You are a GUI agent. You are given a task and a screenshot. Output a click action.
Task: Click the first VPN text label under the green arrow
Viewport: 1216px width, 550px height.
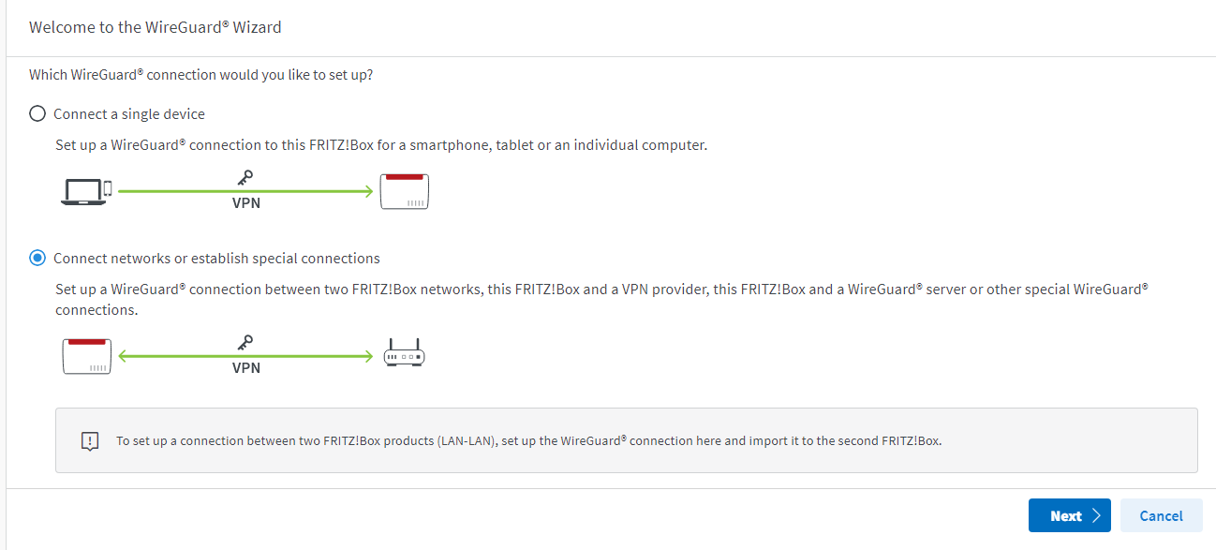[x=246, y=202]
